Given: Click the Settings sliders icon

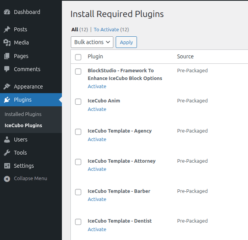Looking at the screenshot, I should [7, 166].
